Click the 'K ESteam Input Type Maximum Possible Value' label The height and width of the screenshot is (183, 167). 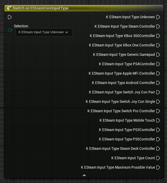(x=118, y=167)
